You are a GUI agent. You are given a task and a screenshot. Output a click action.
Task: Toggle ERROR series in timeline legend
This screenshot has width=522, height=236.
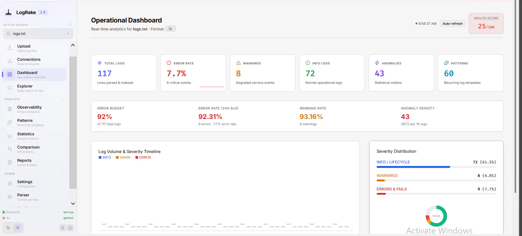pos(143,158)
